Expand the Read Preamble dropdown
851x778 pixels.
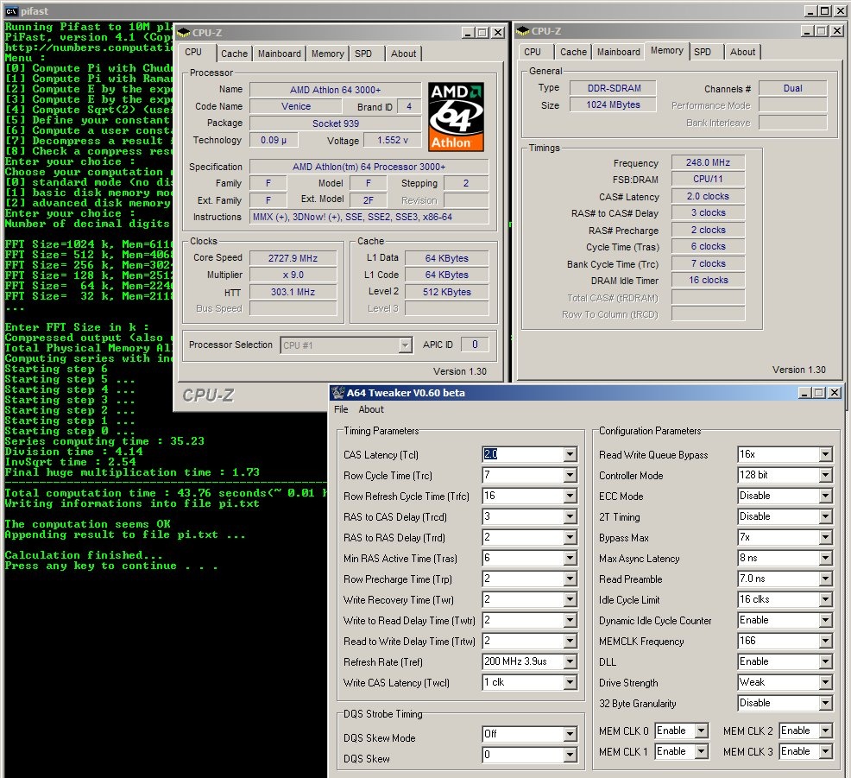(825, 579)
